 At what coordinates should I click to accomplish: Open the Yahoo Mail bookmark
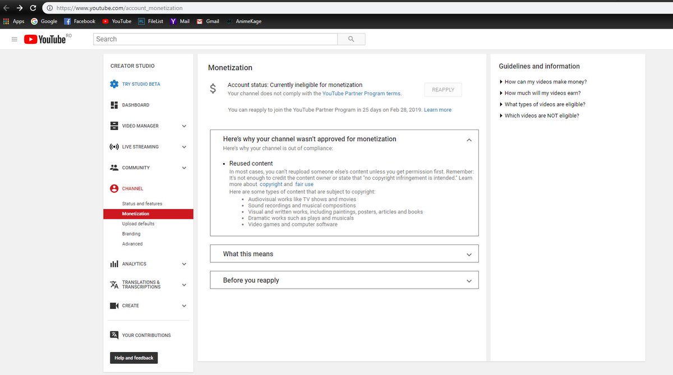[180, 21]
